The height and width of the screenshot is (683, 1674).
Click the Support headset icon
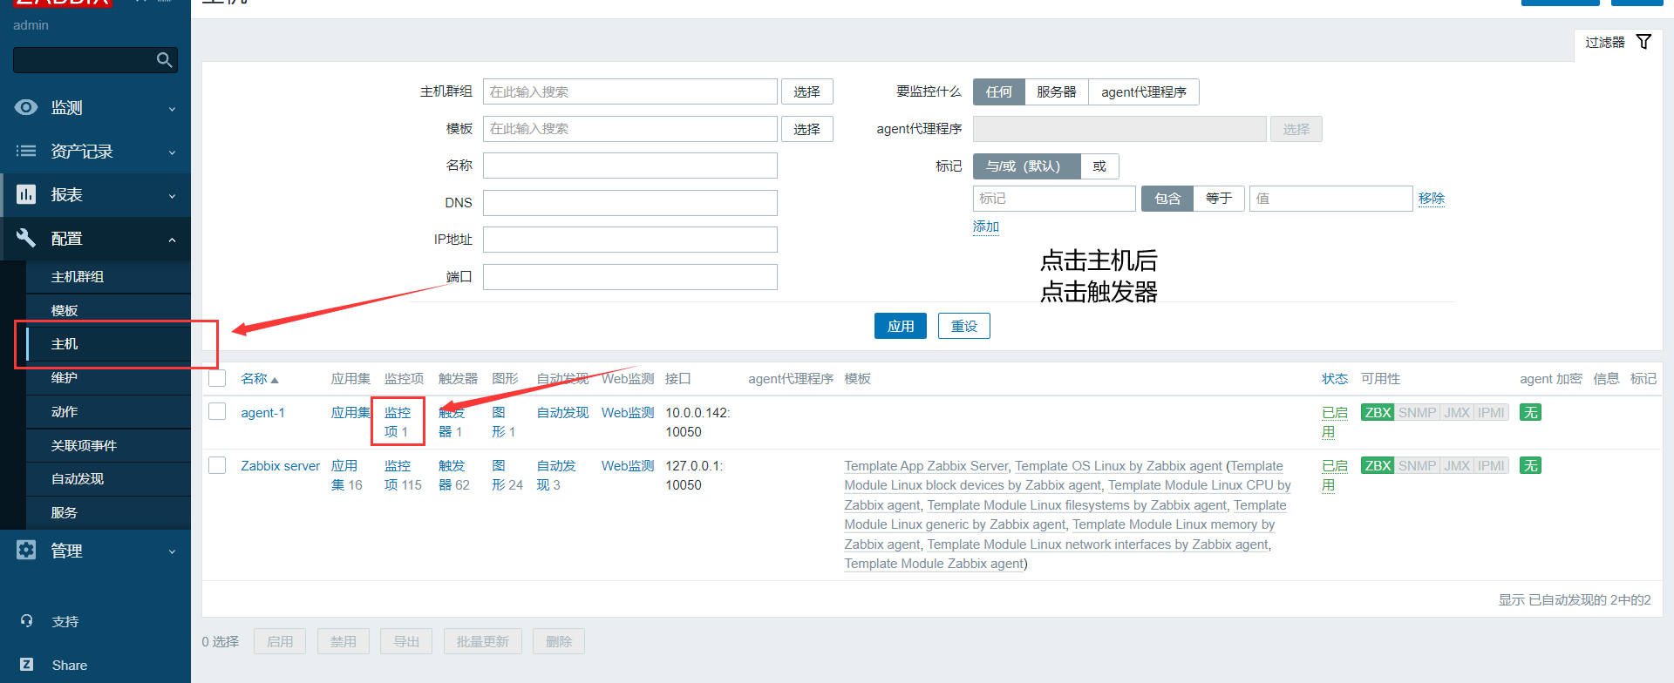coord(26,621)
